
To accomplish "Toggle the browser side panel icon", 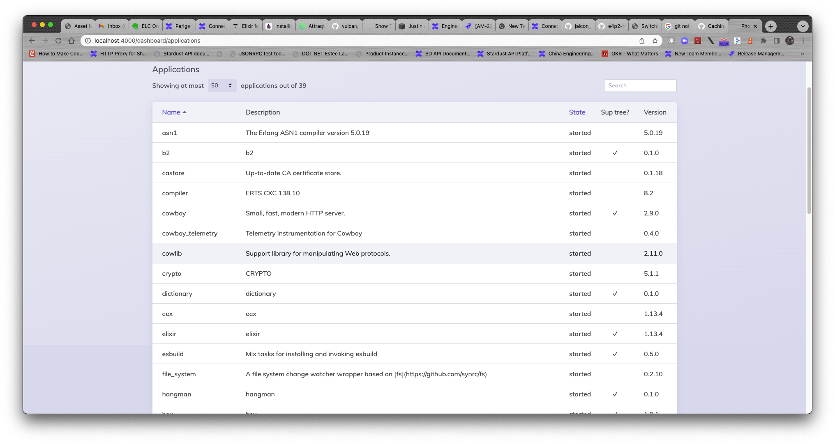I will point(777,41).
